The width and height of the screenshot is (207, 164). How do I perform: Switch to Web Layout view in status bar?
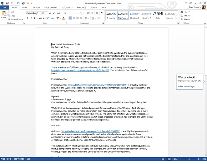click(x=175, y=159)
